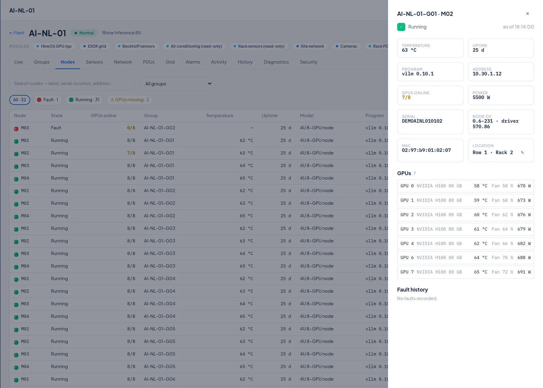This screenshot has width=543, height=388.
Task: Switch to the Groups tab
Action: 42,62
